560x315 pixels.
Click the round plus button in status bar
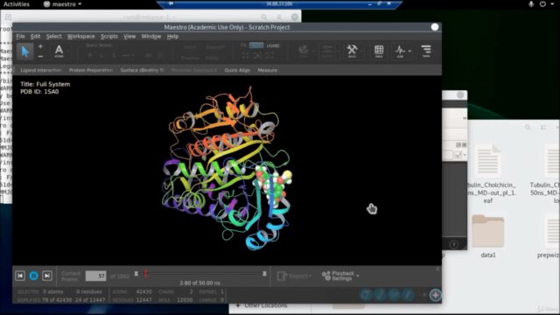tap(436, 295)
